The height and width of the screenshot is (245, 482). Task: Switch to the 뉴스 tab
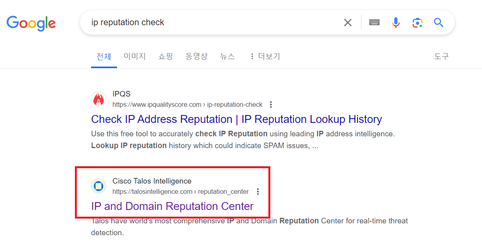coord(227,56)
